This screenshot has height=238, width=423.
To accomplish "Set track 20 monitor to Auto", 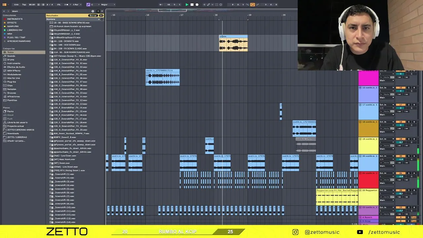I will point(386,163).
